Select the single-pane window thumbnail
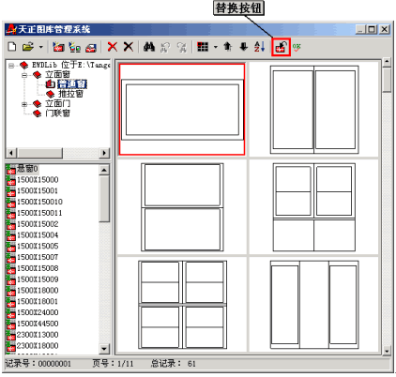 tap(182, 109)
